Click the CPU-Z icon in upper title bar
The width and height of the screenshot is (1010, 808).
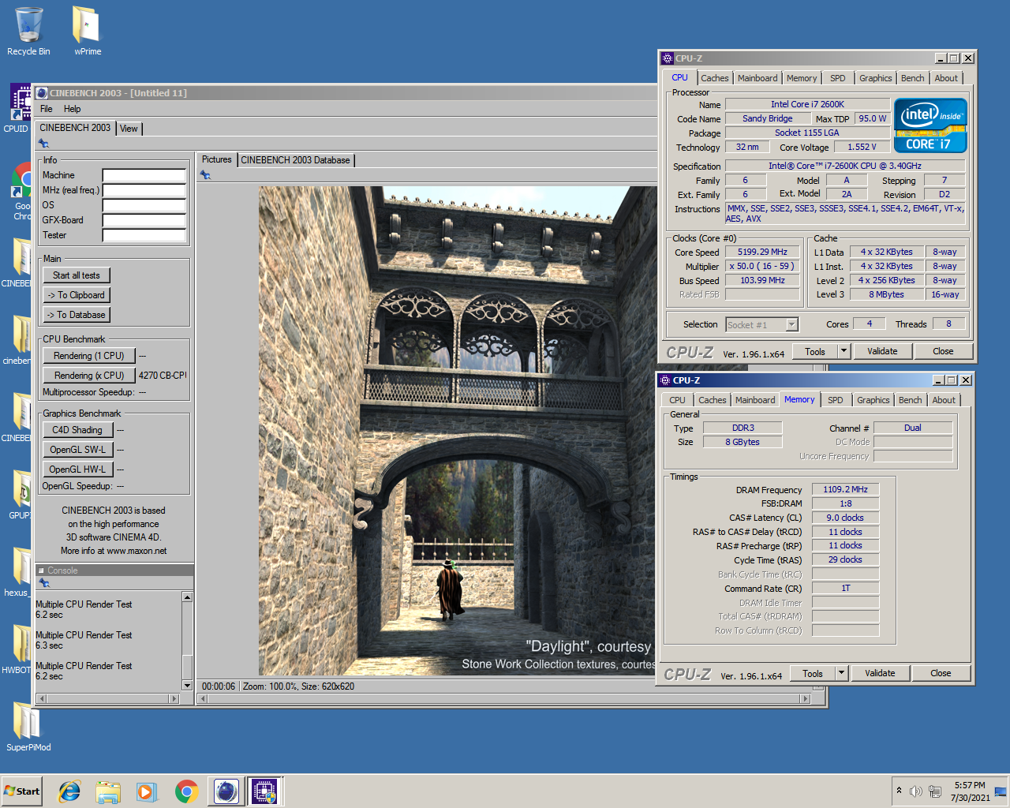click(668, 58)
